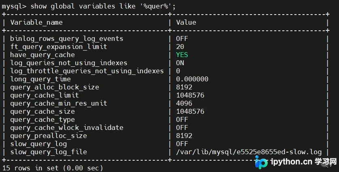
Task: Click the OFF value of slow_query_log
Action: coord(182,144)
